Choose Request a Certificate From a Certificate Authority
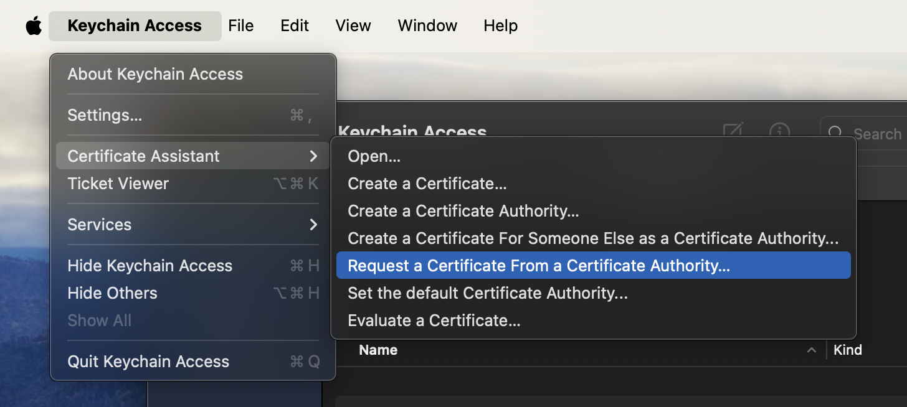907x407 pixels. click(538, 266)
